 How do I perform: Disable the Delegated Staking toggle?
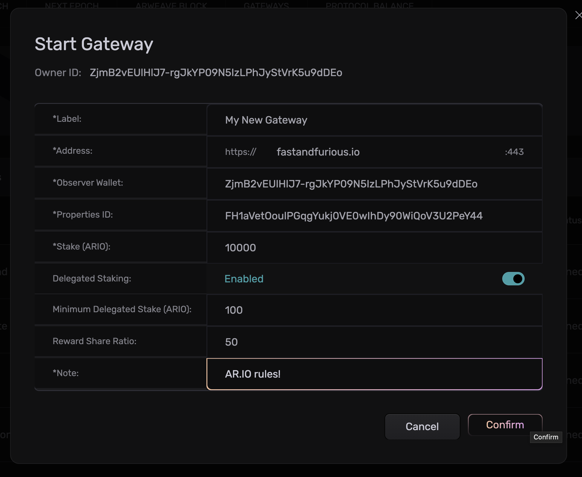[x=513, y=278]
